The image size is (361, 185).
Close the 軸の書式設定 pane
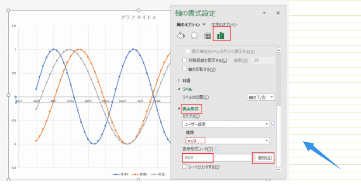coord(278,13)
